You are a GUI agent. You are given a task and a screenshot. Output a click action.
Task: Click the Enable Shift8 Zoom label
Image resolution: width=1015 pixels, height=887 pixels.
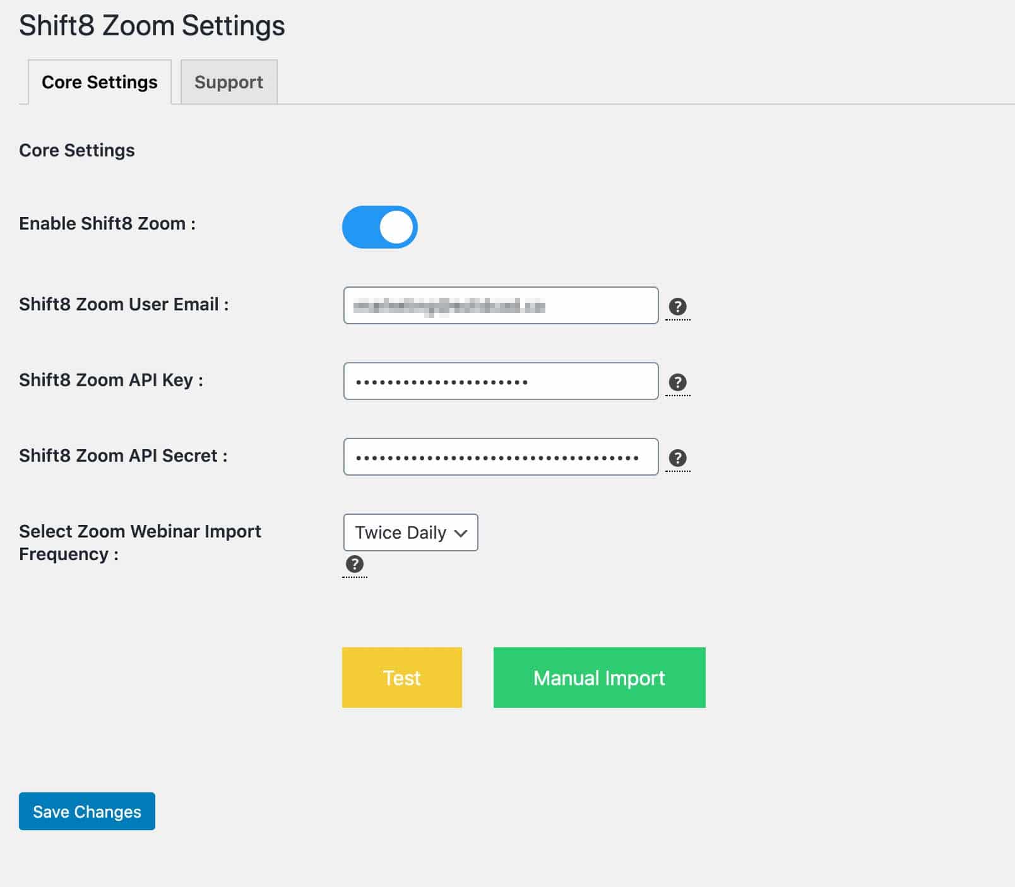coord(107,223)
